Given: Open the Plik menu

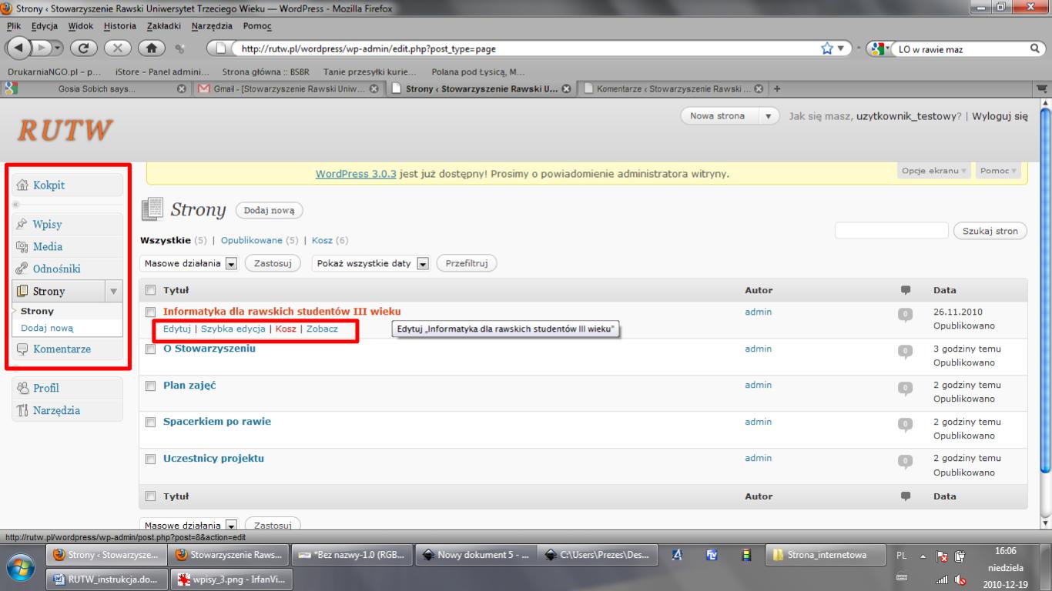Looking at the screenshot, I should pos(14,25).
